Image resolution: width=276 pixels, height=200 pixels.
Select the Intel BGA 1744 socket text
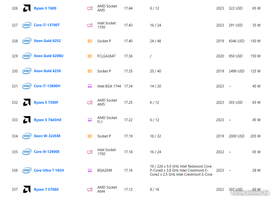click(x=109, y=86)
